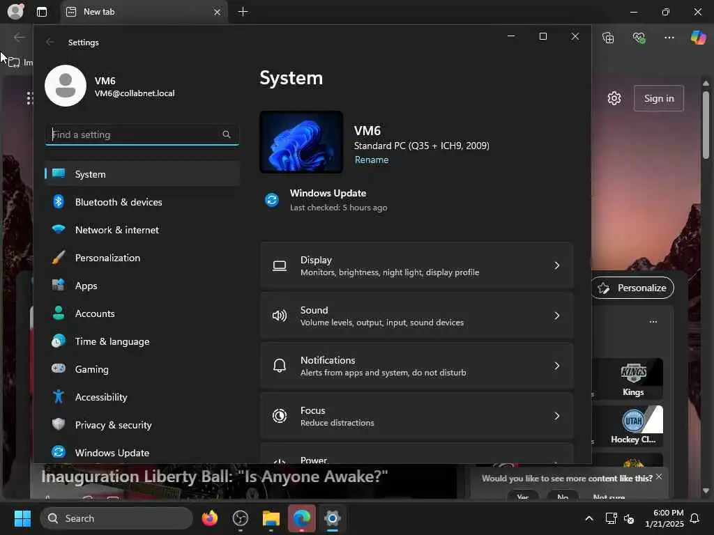This screenshot has width=714, height=535.
Task: Click the Windows Update sync icon
Action: pyautogui.click(x=272, y=200)
